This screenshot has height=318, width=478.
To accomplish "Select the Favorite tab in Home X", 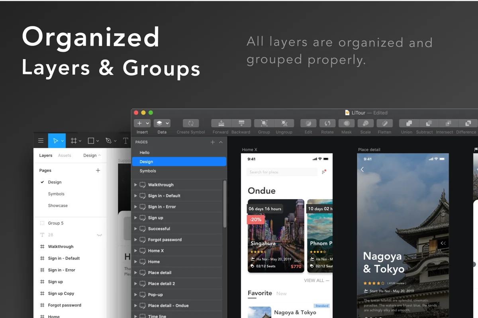I will coord(260,293).
